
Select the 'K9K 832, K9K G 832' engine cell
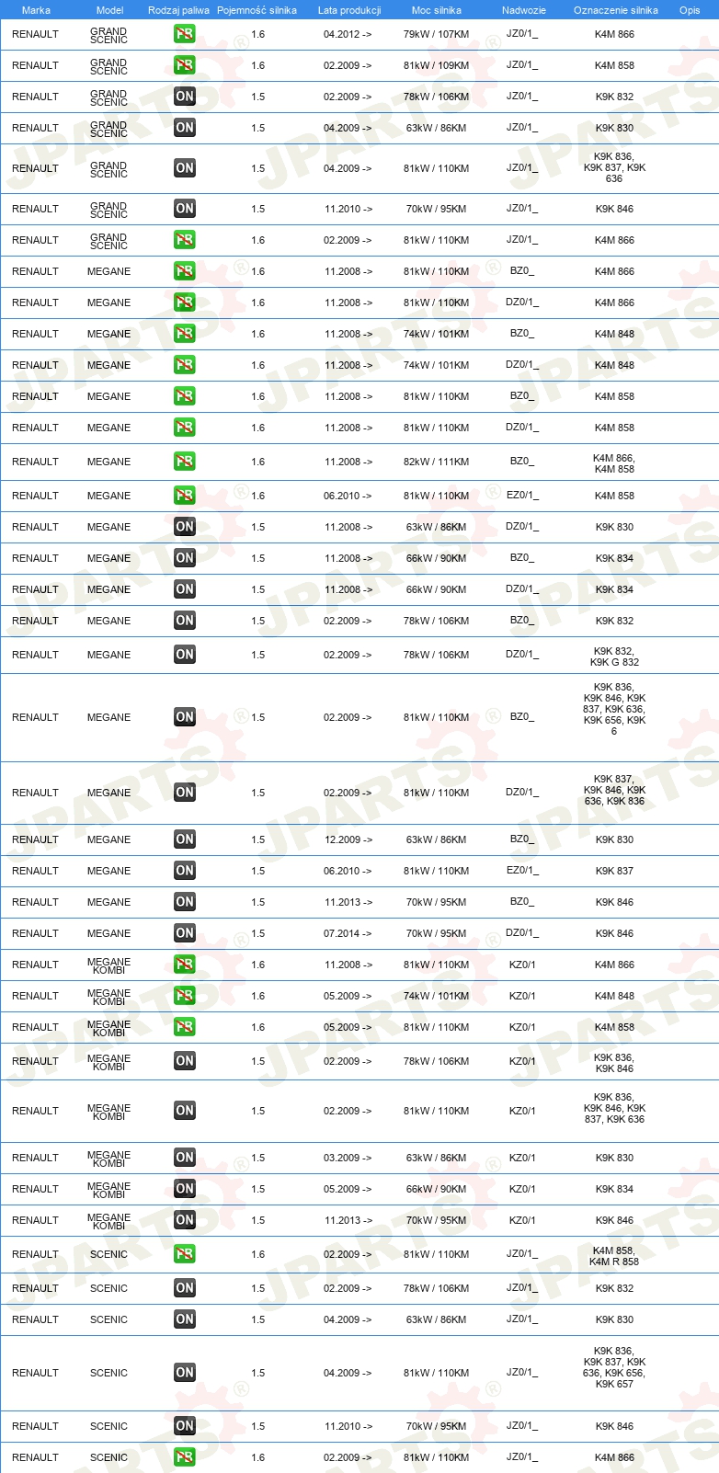614,657
